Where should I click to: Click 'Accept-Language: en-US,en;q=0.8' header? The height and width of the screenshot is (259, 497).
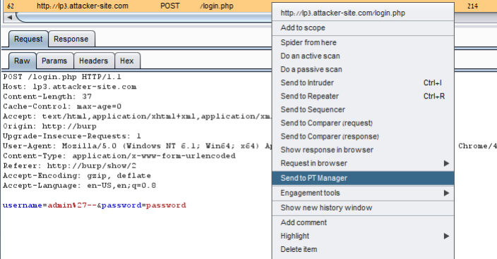coord(80,185)
